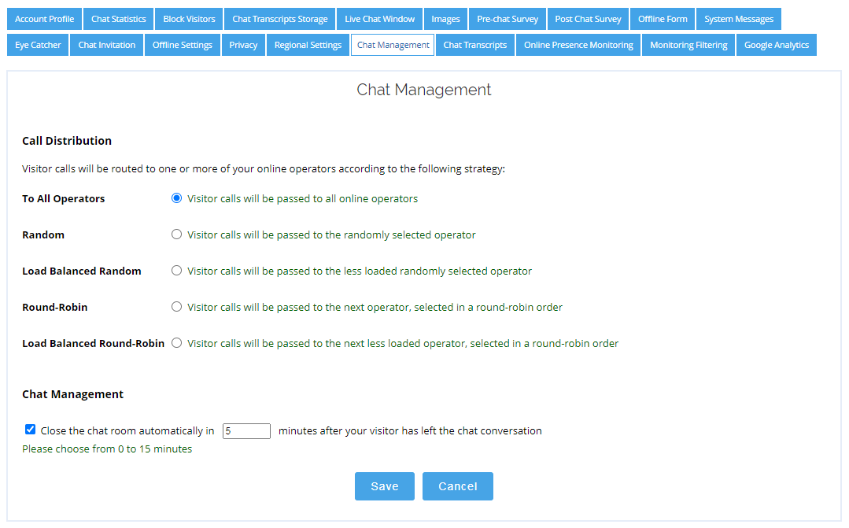Switch to Online Presence Monitoring

click(x=578, y=45)
